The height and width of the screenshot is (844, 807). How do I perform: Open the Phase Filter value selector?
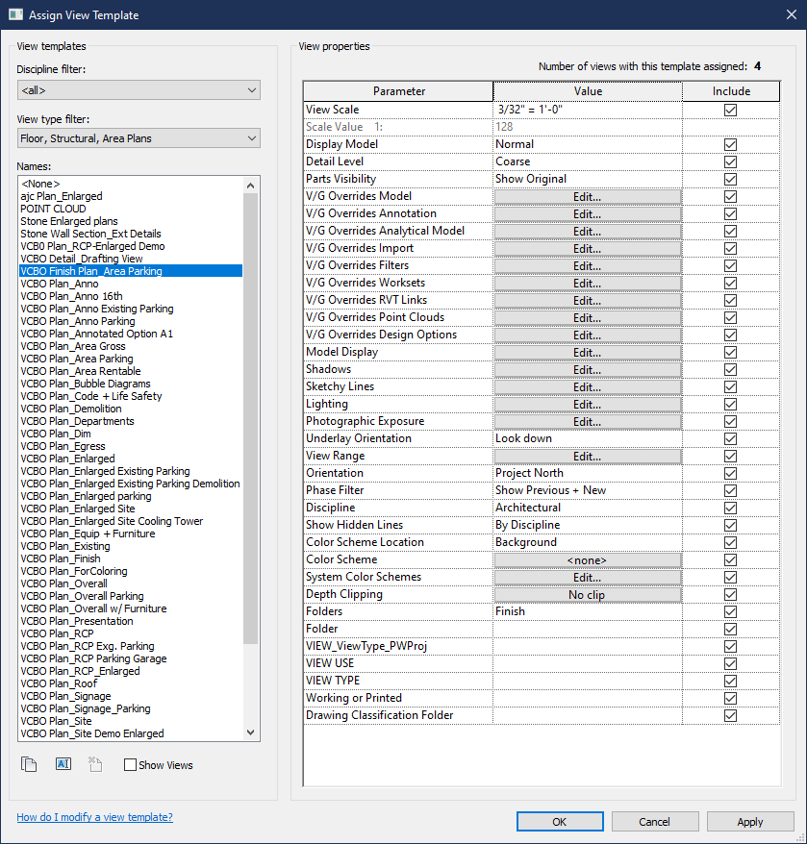tap(587, 489)
